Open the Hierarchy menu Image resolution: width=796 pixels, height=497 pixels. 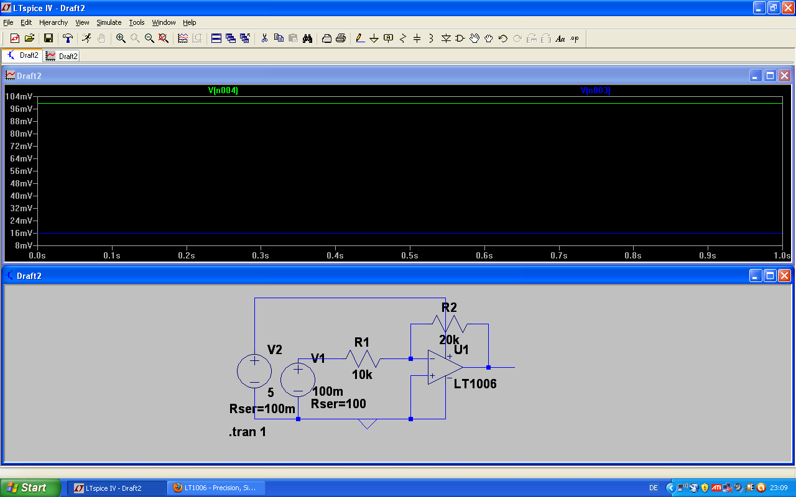(x=53, y=22)
